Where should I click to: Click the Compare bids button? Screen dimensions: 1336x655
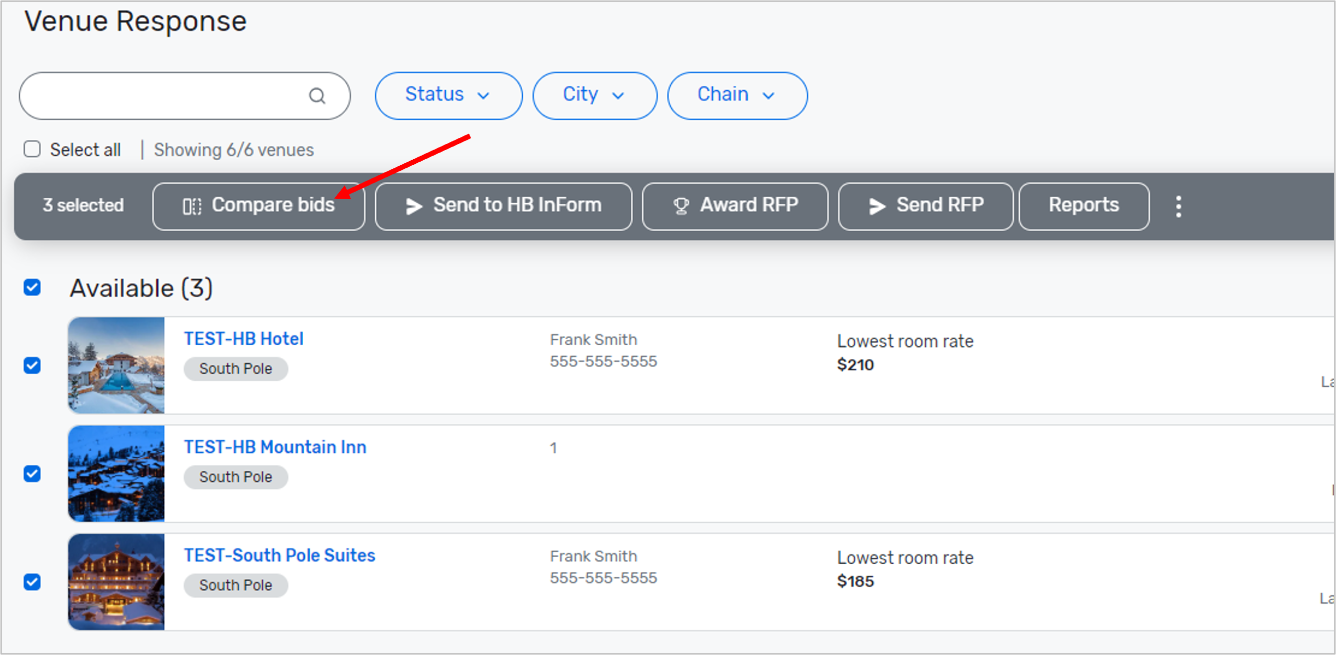[x=258, y=205]
